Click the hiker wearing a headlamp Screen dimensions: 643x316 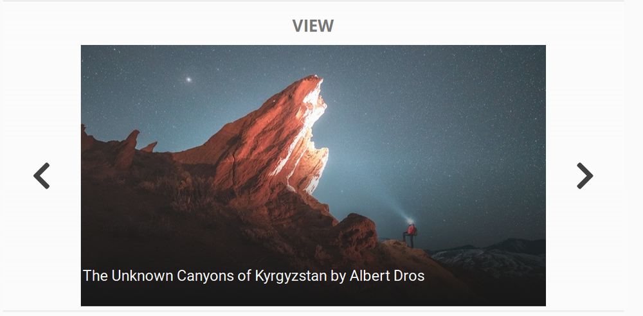[x=410, y=234]
